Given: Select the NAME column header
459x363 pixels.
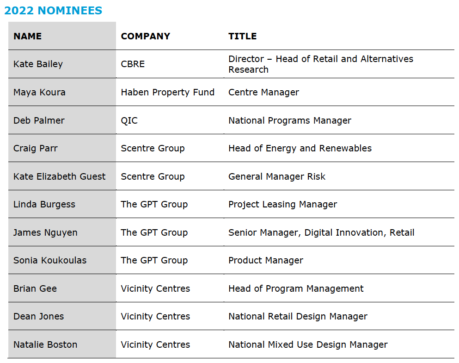Looking at the screenshot, I should (28, 36).
